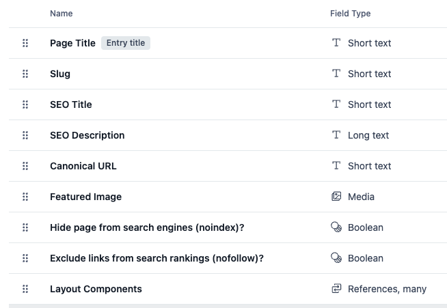Open the Featured Image field

click(x=85, y=197)
